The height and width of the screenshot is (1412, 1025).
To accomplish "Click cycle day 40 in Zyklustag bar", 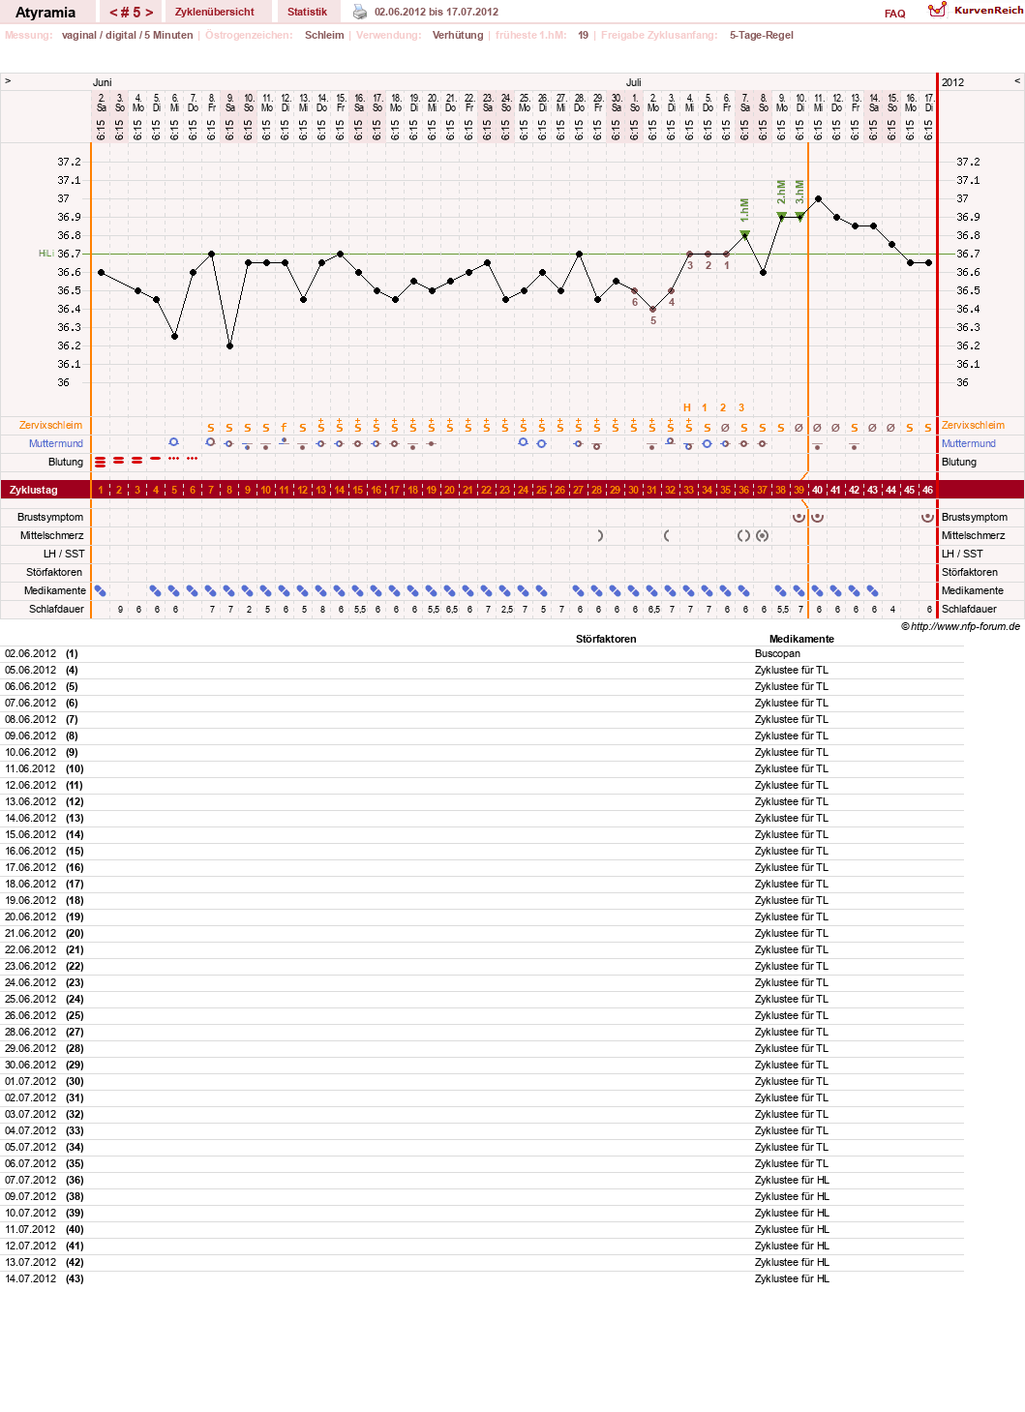I will (x=817, y=490).
